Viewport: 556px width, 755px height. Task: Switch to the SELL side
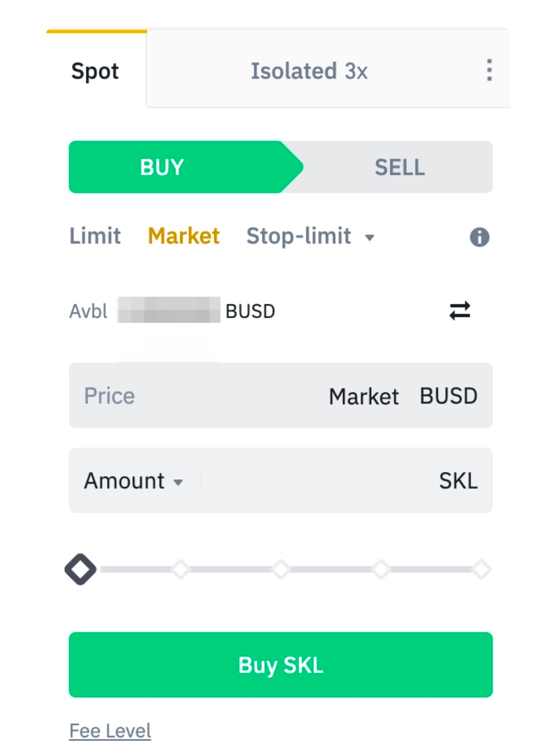pos(399,167)
